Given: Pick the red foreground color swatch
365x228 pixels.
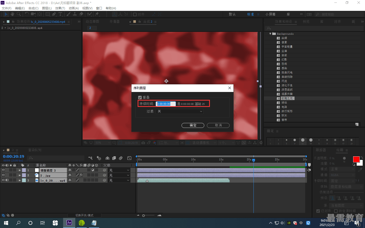Looking at the screenshot, I should click(x=356, y=159).
